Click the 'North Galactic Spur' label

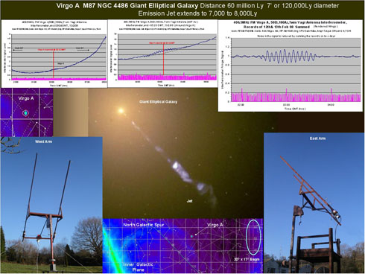(x=144, y=225)
